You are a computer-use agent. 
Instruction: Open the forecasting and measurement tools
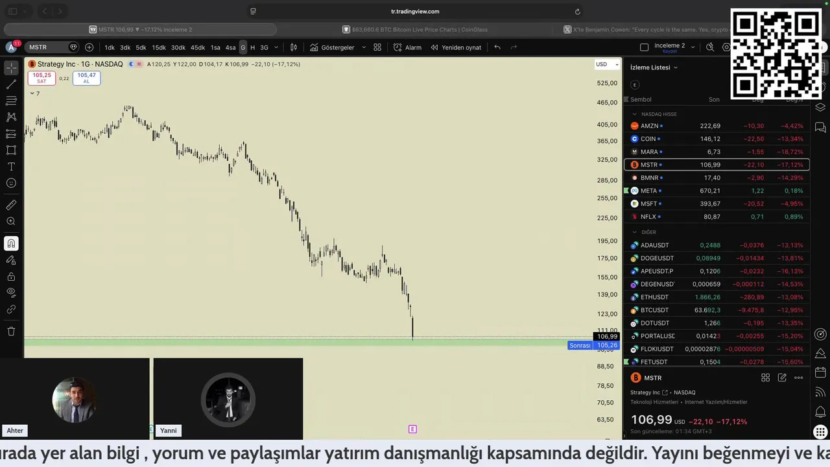coord(11,134)
